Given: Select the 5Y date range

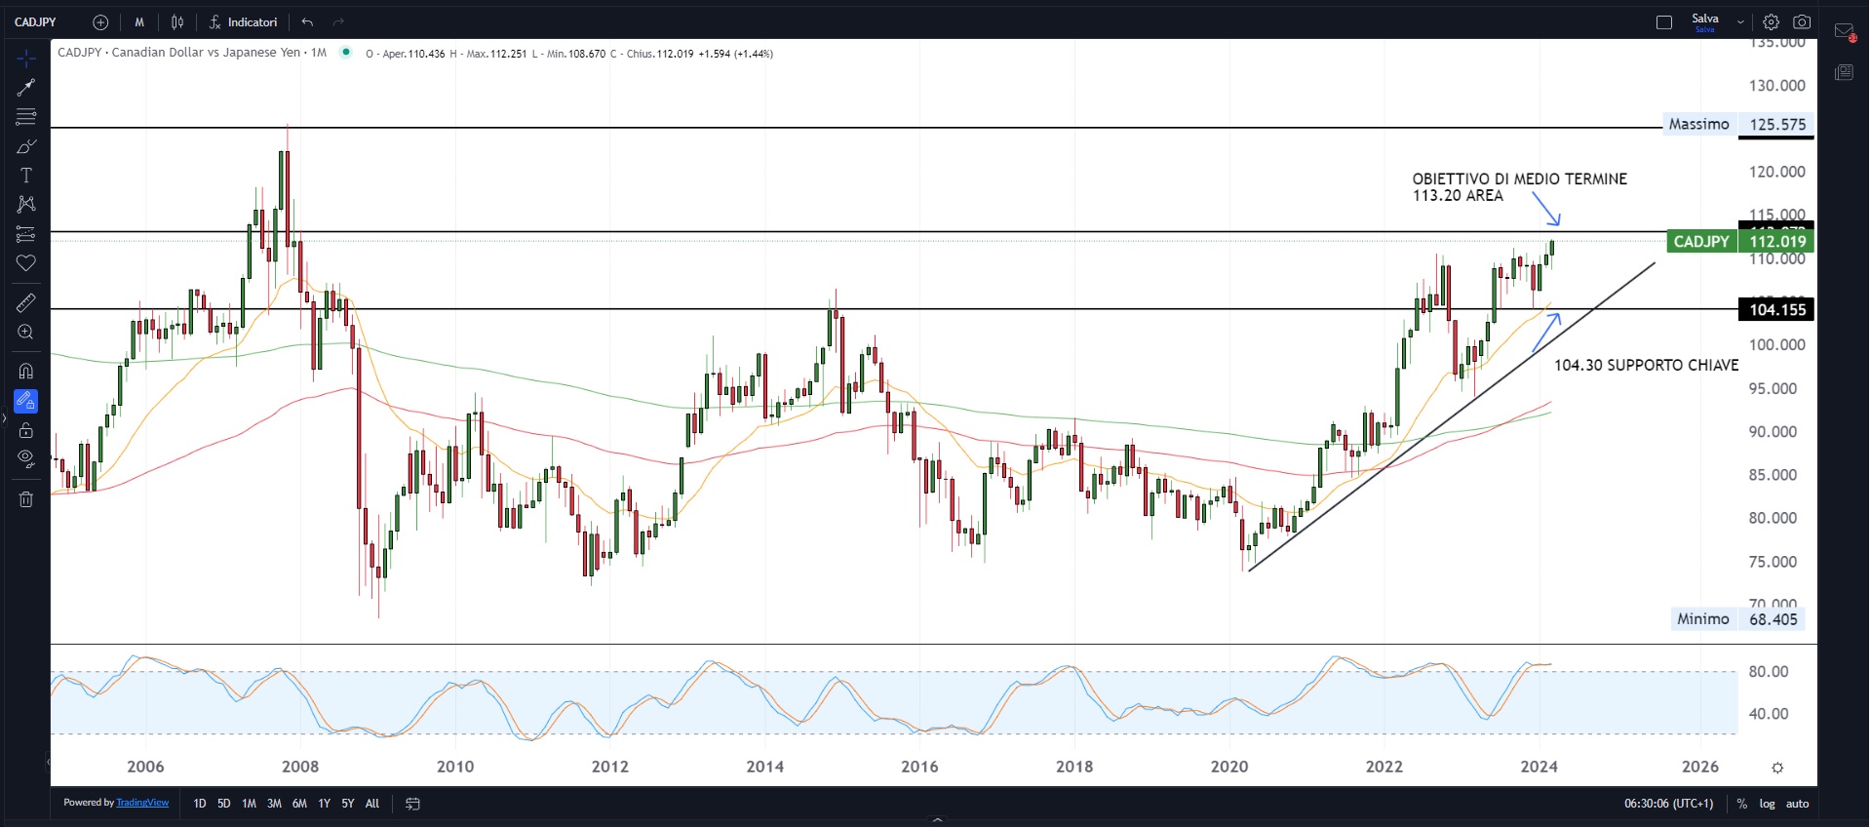Looking at the screenshot, I should (x=347, y=805).
